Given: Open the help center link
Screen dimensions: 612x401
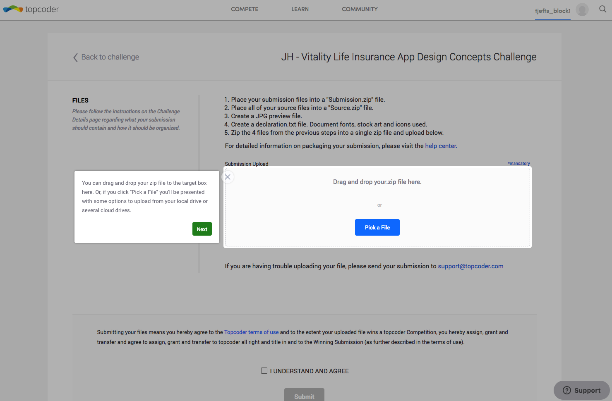Looking at the screenshot, I should tap(440, 146).
